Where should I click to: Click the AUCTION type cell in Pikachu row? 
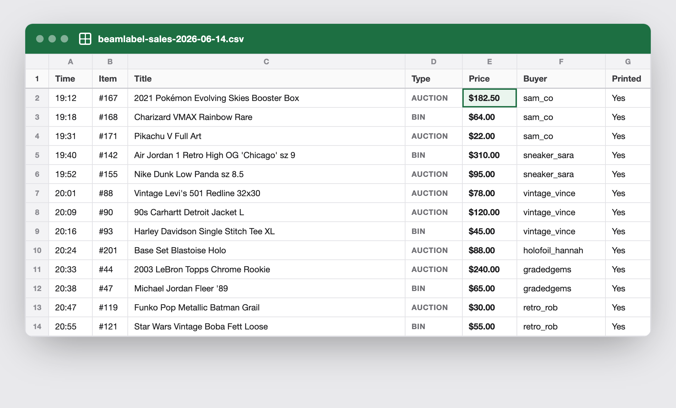(x=434, y=136)
